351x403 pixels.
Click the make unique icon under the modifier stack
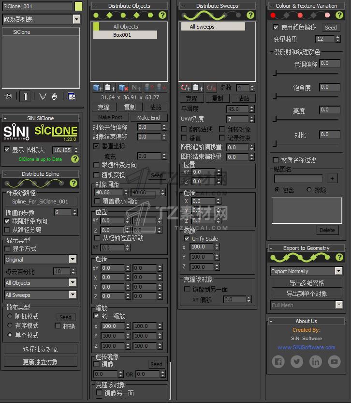click(x=43, y=96)
